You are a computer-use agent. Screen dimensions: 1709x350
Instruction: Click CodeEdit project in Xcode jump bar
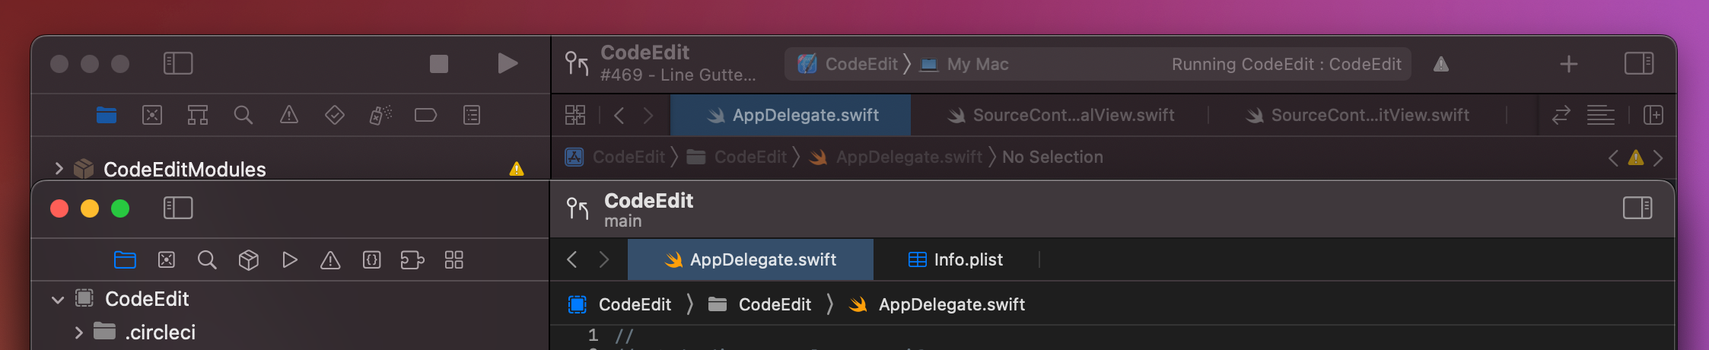615,157
